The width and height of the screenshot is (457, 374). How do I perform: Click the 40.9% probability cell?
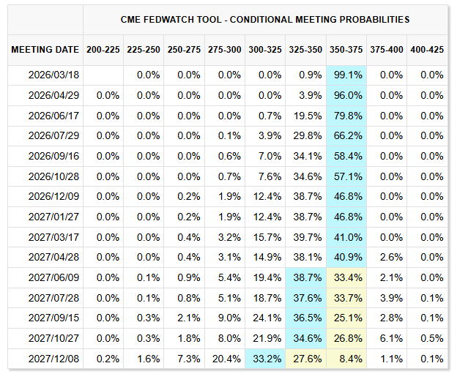pyautogui.click(x=347, y=258)
